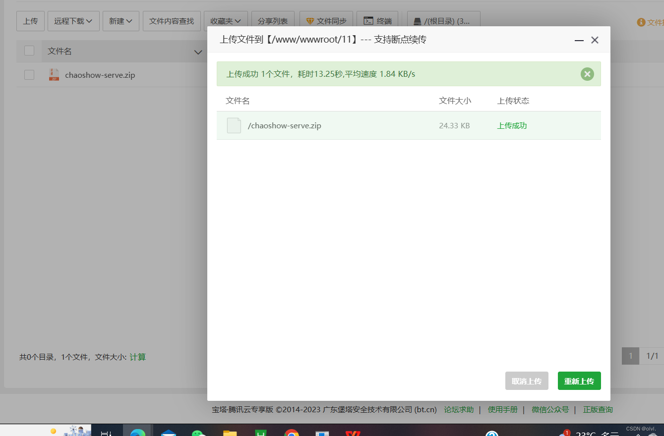This screenshot has width=664, height=436.
Task: Open the 微信公众号 link
Action: point(550,410)
